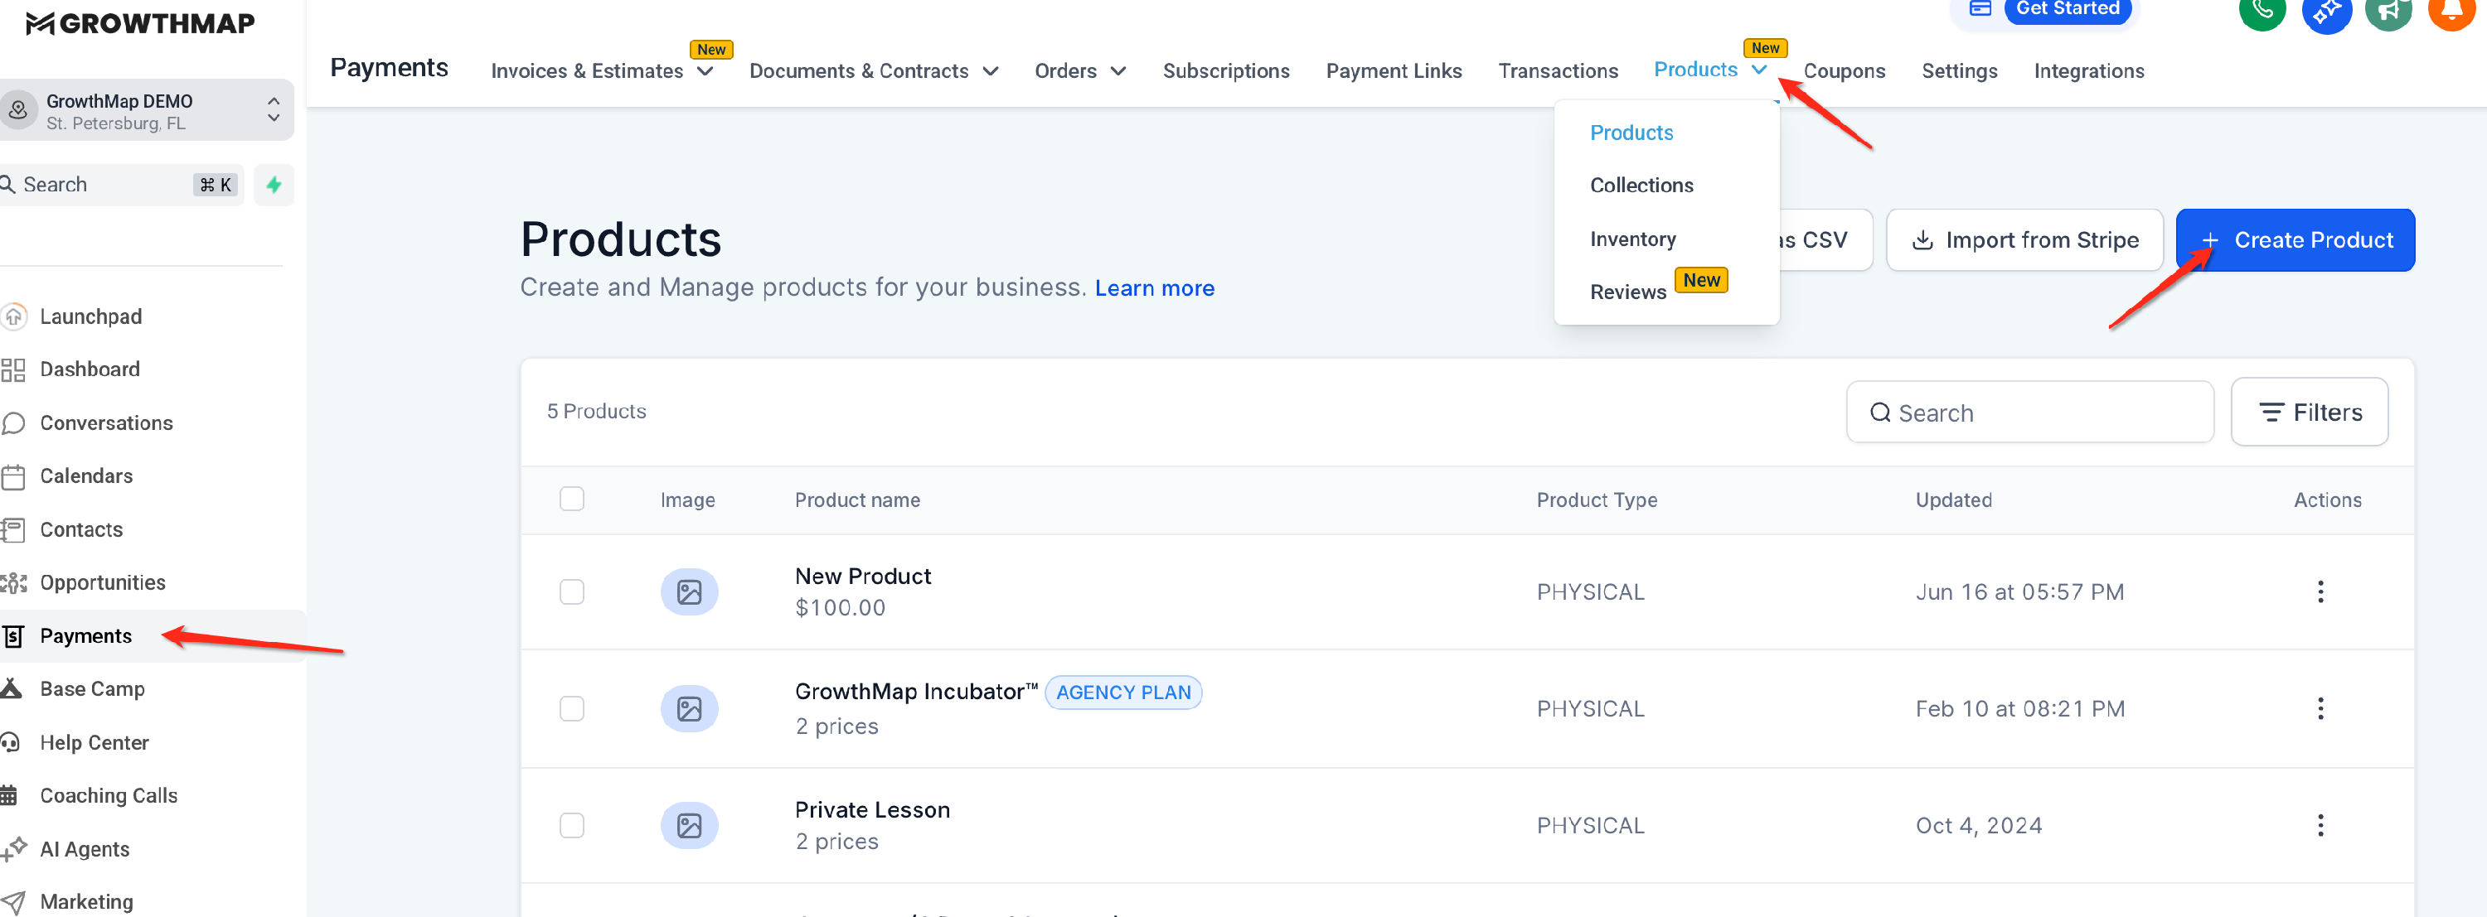Go to the Transactions tab
Image resolution: width=2487 pixels, height=917 pixels.
pyautogui.click(x=1557, y=70)
